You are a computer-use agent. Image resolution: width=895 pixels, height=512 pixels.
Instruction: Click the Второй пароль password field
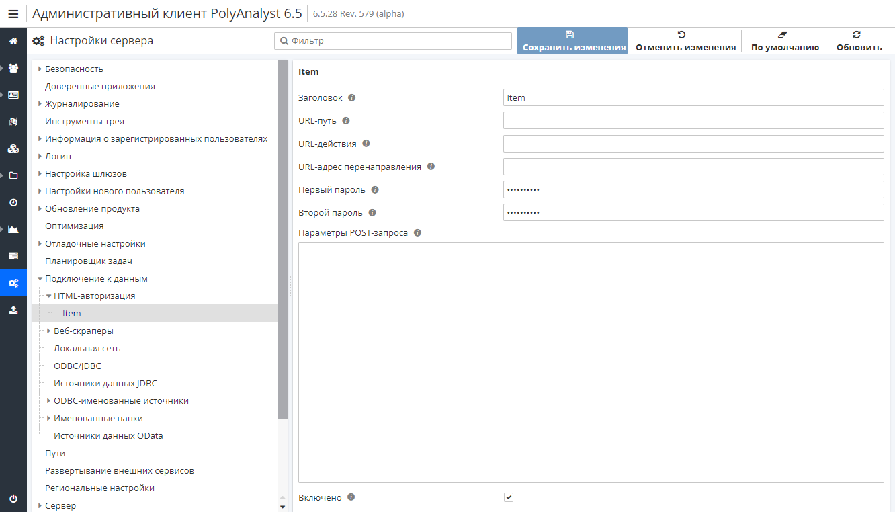[693, 212]
